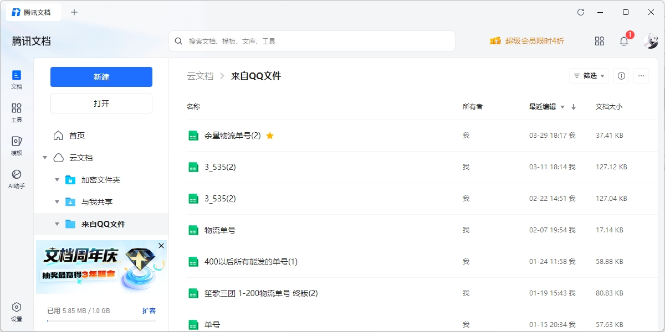Expand the 与我共享 folder arrow

click(57, 202)
